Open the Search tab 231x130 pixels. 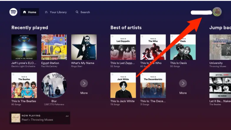83,12
